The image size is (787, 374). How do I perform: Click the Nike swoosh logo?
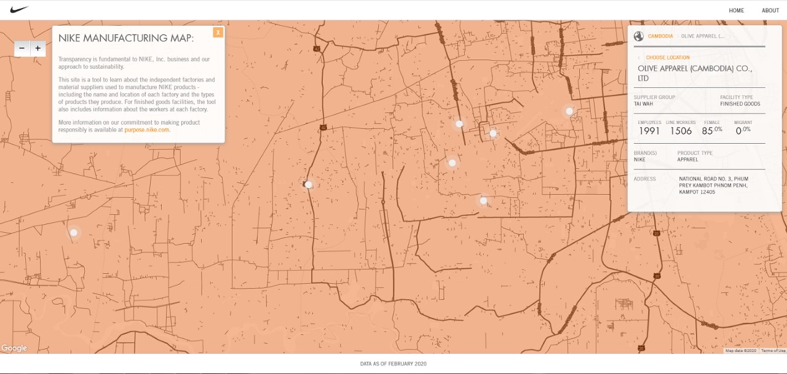point(20,10)
